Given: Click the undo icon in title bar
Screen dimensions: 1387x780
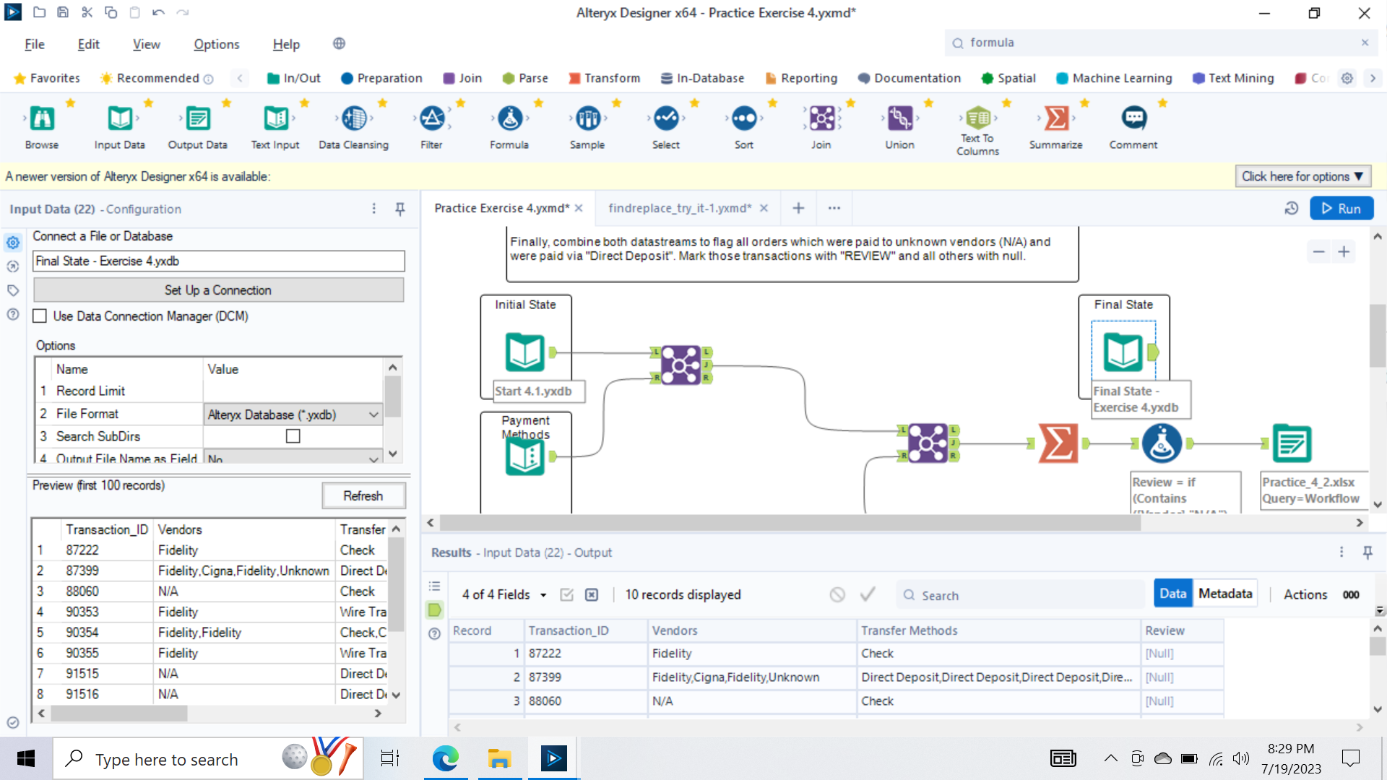Looking at the screenshot, I should click(x=159, y=12).
